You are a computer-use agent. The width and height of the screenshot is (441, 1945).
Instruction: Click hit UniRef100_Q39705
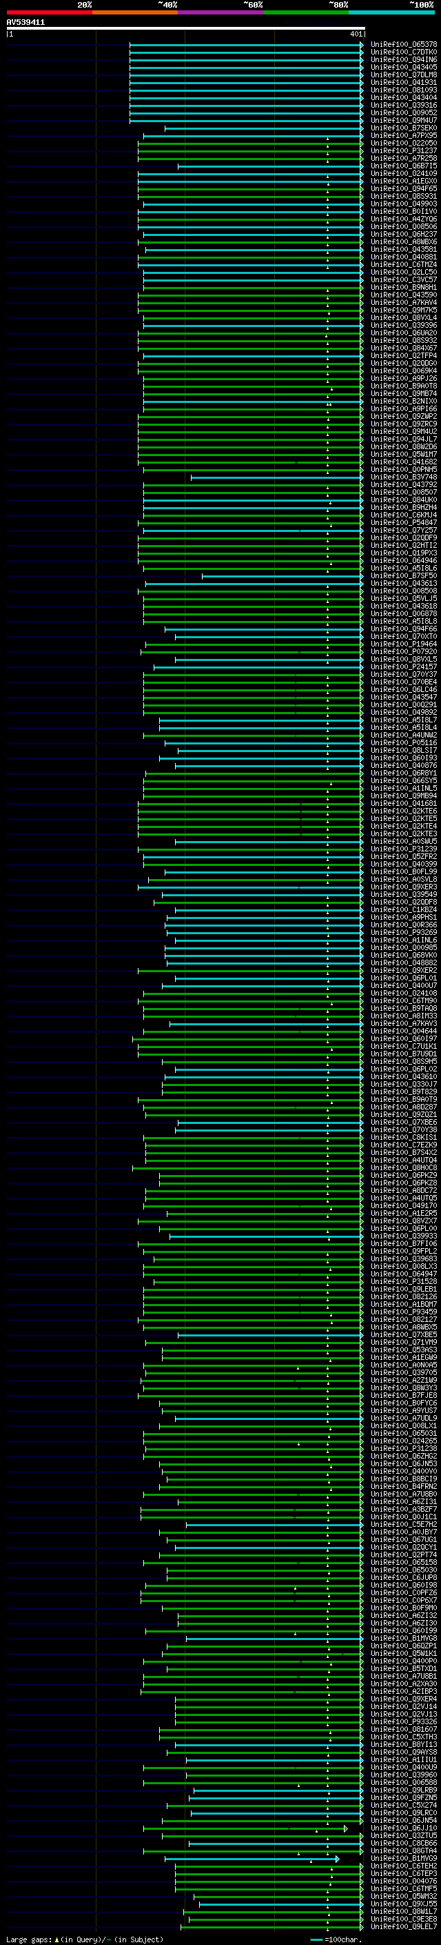click(x=404, y=1372)
